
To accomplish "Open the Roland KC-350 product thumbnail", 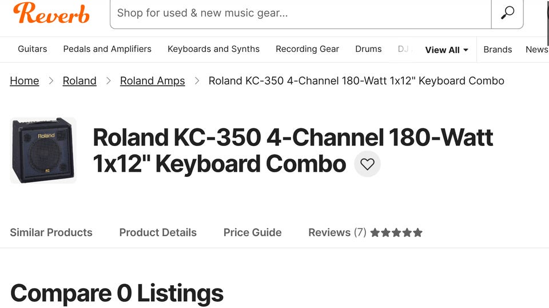I will (x=43, y=151).
